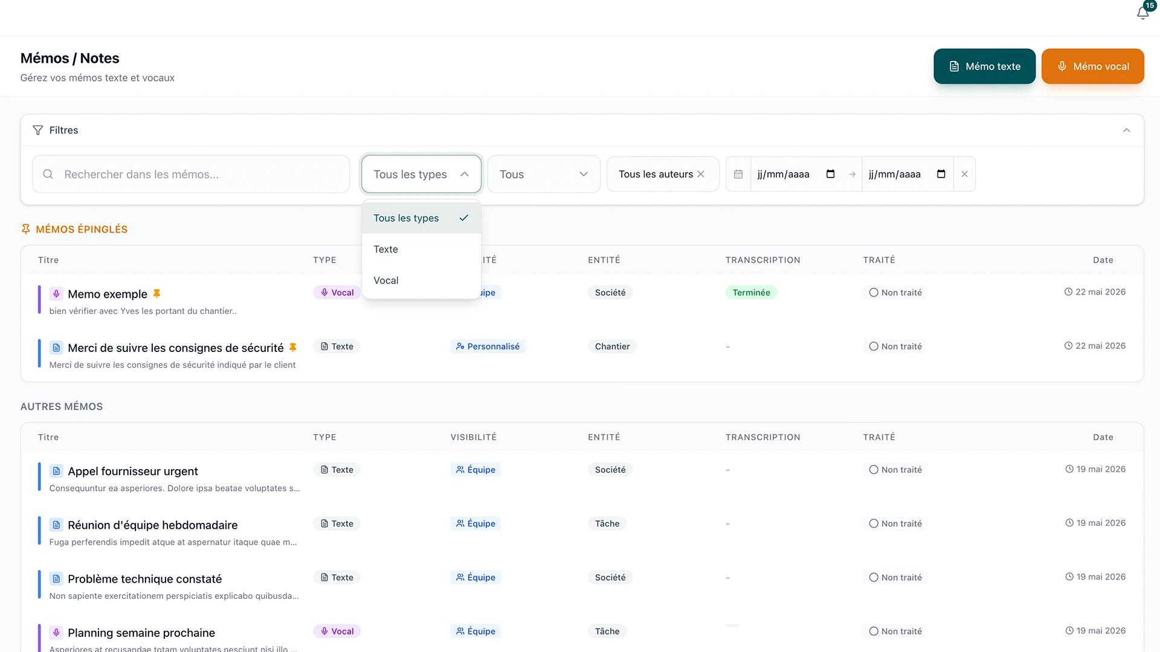Screen dimensions: 1160x652
Task: Open the Tous status dropdown
Action: click(544, 174)
